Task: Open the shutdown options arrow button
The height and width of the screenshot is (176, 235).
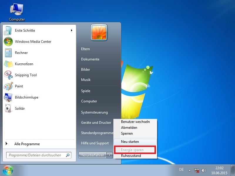Action: (110, 155)
